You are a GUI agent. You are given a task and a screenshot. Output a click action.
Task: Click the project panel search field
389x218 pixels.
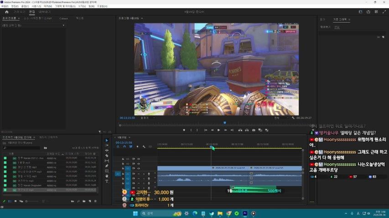point(22,148)
